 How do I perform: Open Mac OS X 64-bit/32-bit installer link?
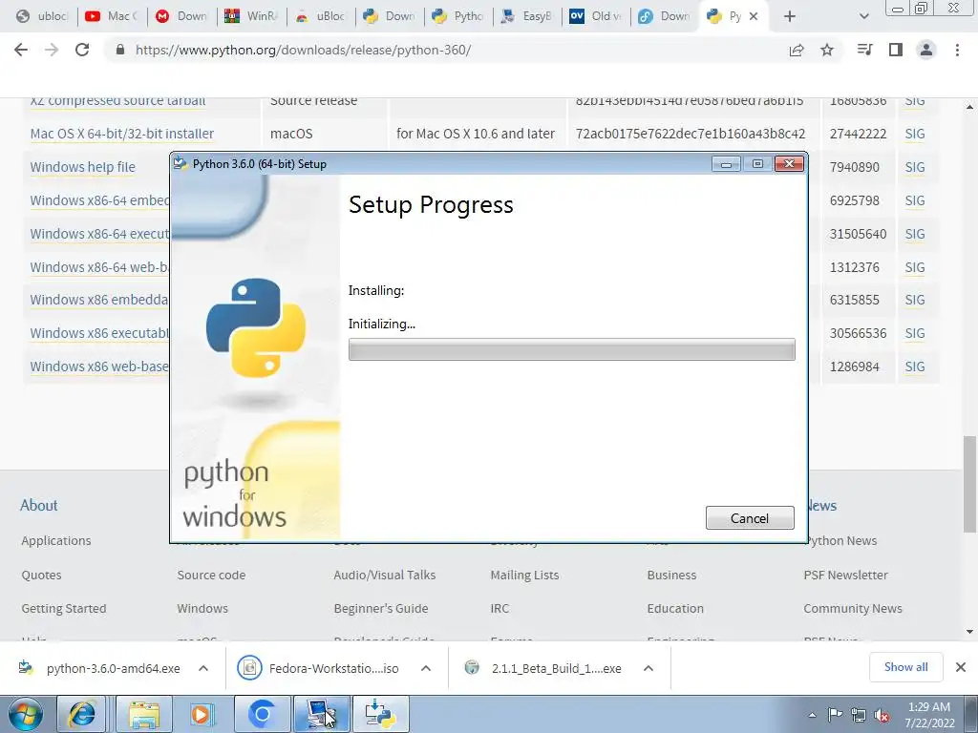coord(122,134)
